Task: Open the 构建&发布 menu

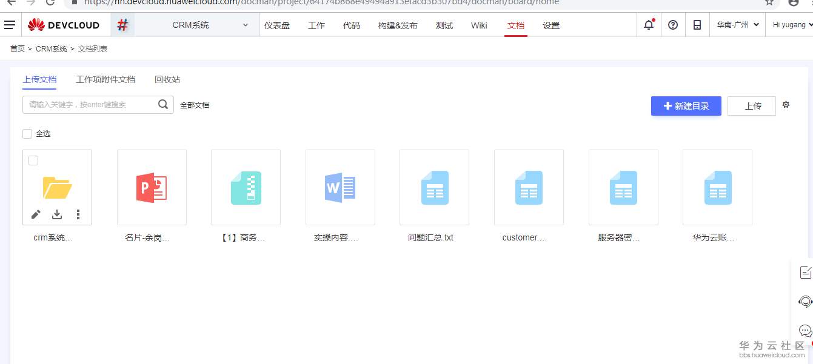Action: click(x=398, y=25)
